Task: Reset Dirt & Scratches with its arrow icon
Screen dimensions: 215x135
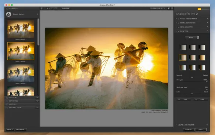Action: pyautogui.click(x=208, y=23)
